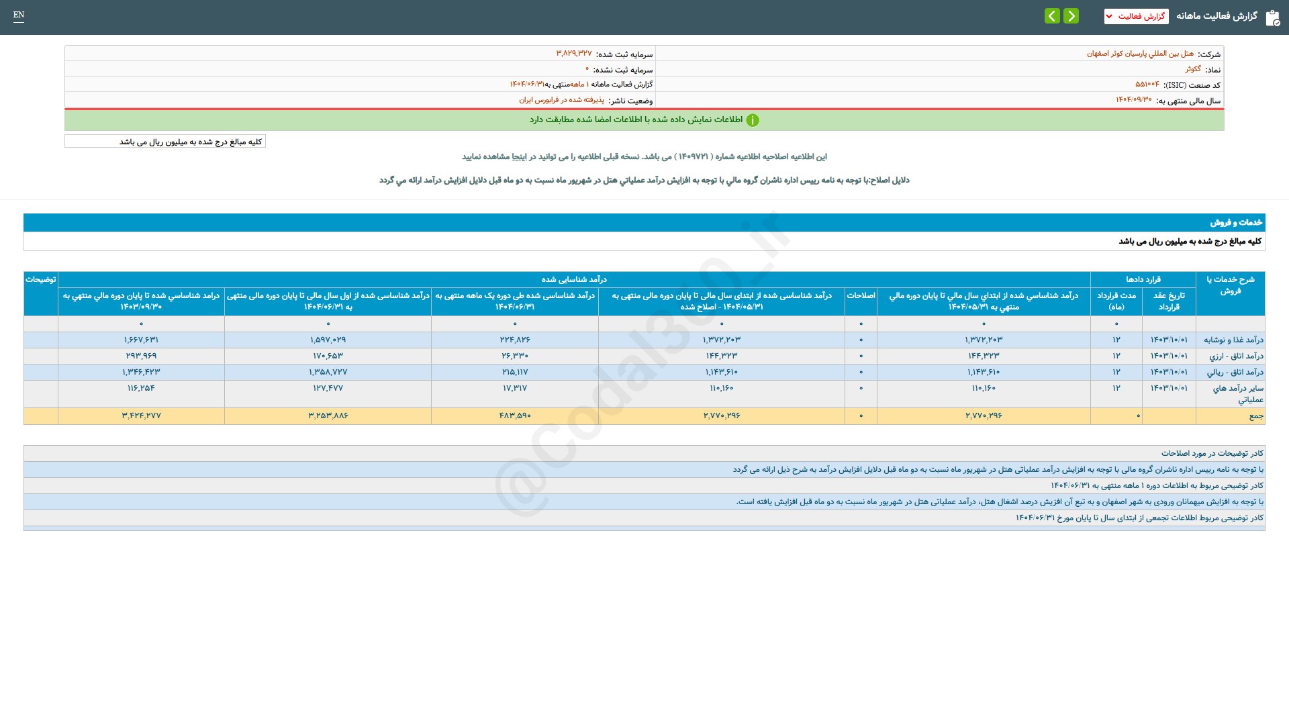Screen dimensions: 1289x725
Task: Click the clipboard report icon in header
Action: pyautogui.click(x=1272, y=18)
